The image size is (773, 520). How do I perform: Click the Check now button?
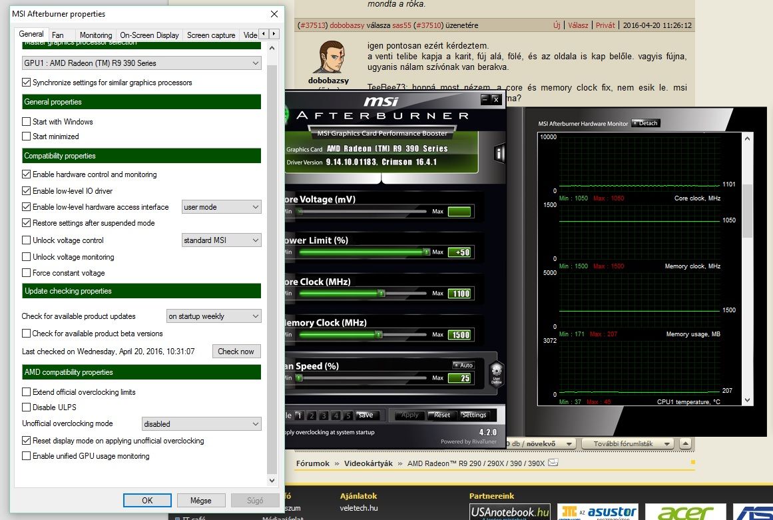tap(236, 352)
